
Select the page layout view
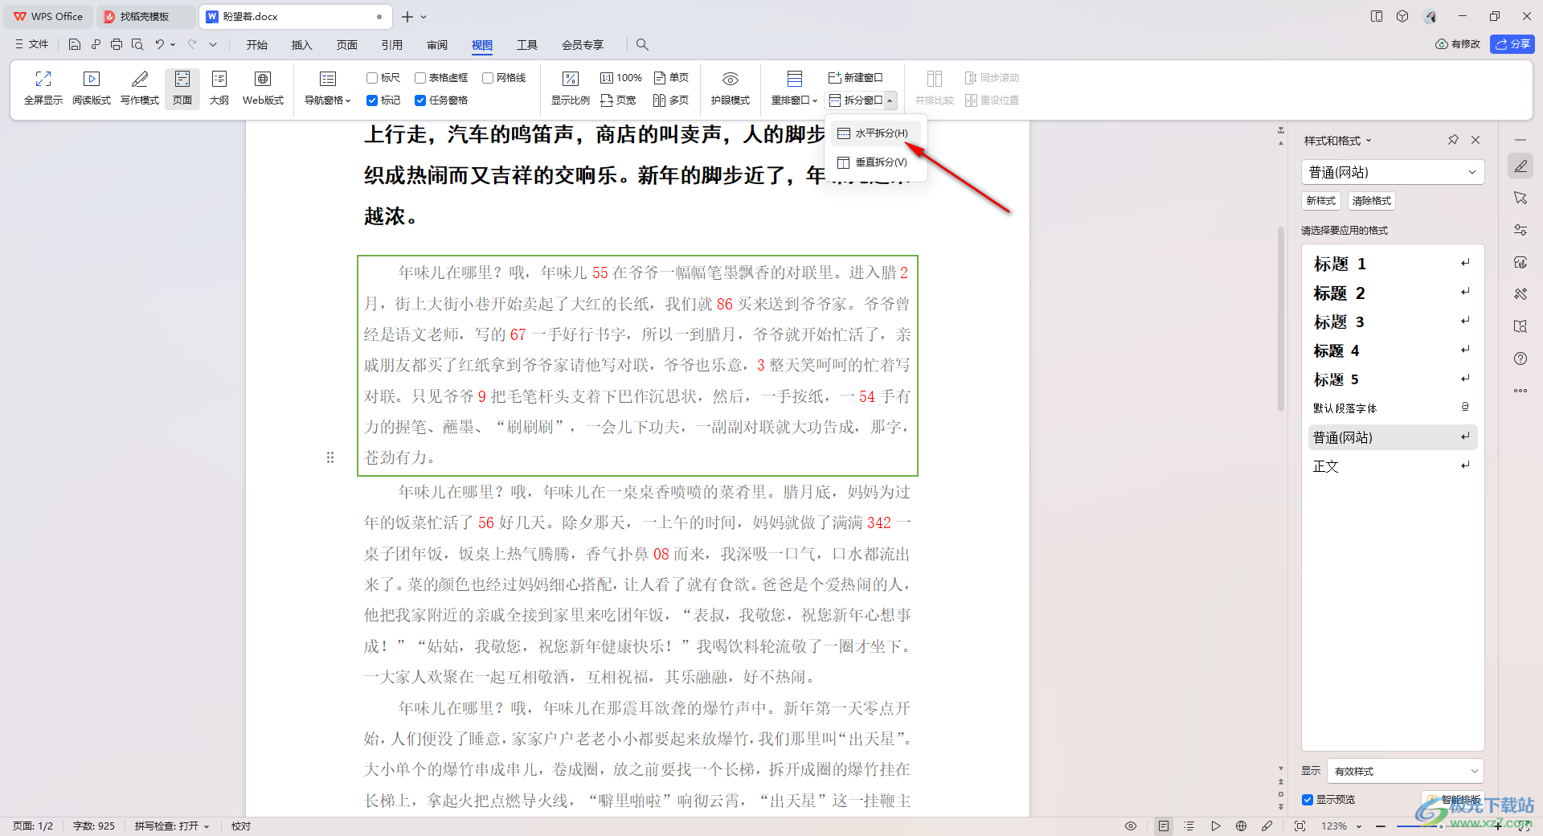(x=182, y=88)
